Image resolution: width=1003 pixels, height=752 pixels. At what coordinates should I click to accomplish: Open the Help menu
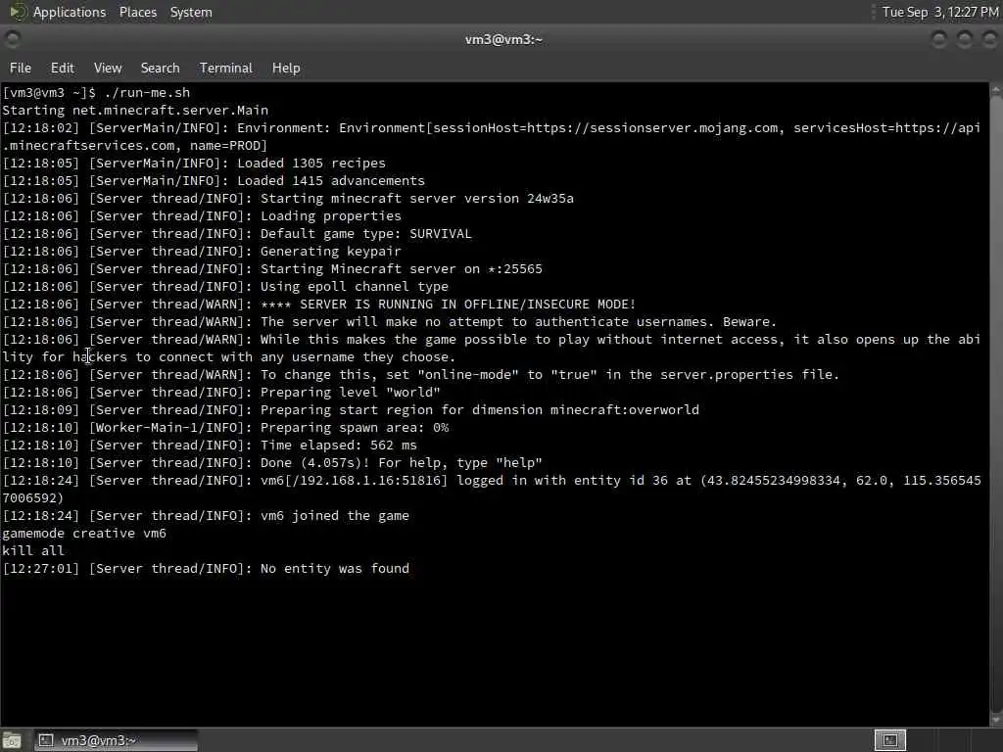click(286, 68)
